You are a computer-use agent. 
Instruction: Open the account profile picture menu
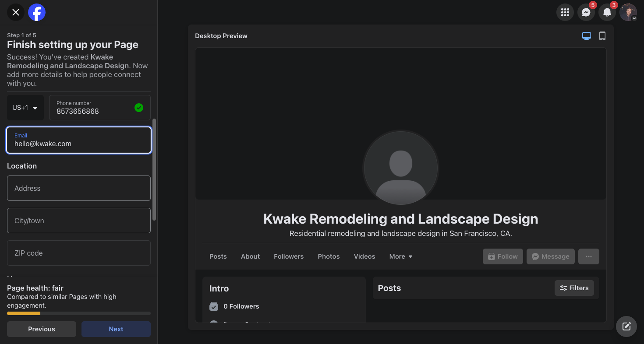[x=628, y=12]
